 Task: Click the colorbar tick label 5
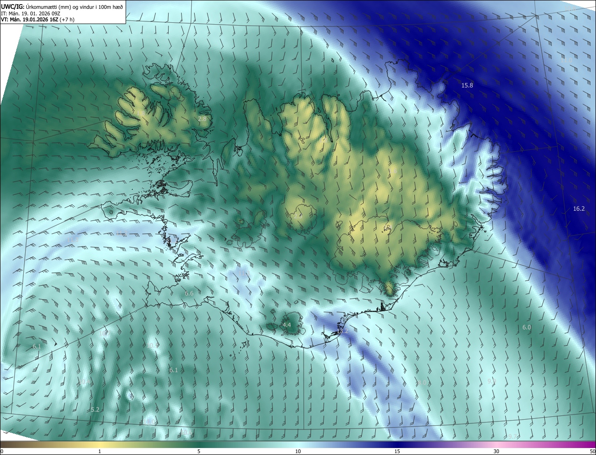(199, 452)
